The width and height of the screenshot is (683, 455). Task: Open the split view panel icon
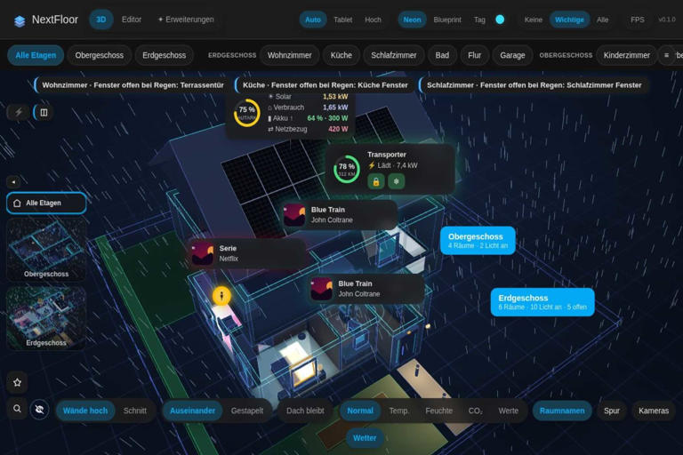pyautogui.click(x=44, y=112)
